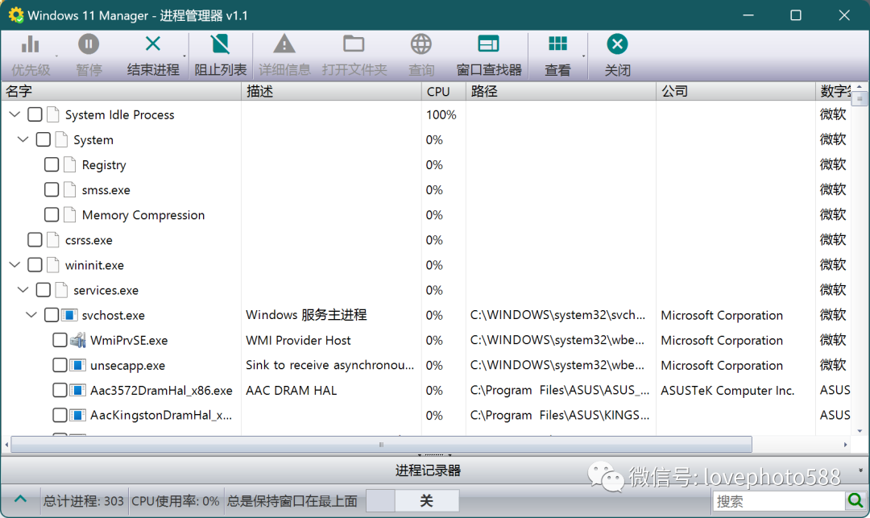This screenshot has height=518, width=870.
Task: Click the file icon beside smss.exe
Action: pyautogui.click(x=69, y=189)
